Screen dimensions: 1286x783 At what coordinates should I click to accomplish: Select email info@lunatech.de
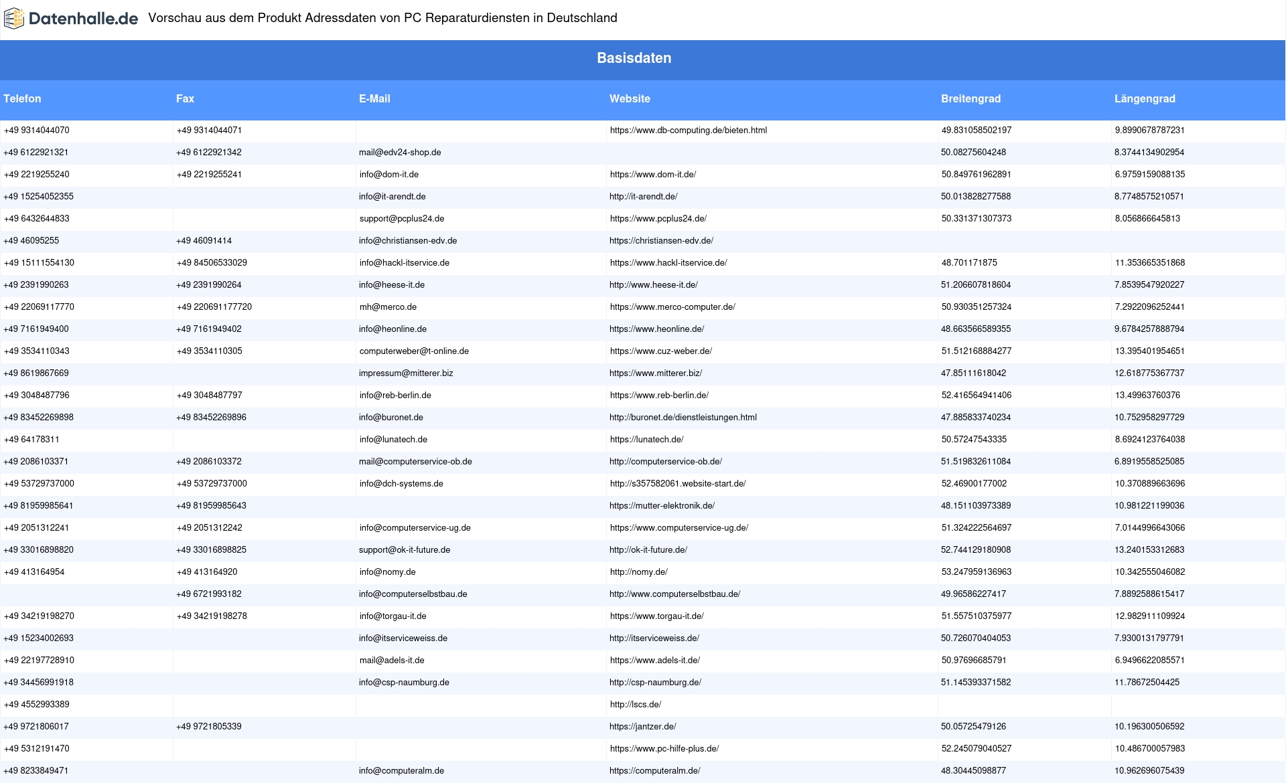[393, 440]
